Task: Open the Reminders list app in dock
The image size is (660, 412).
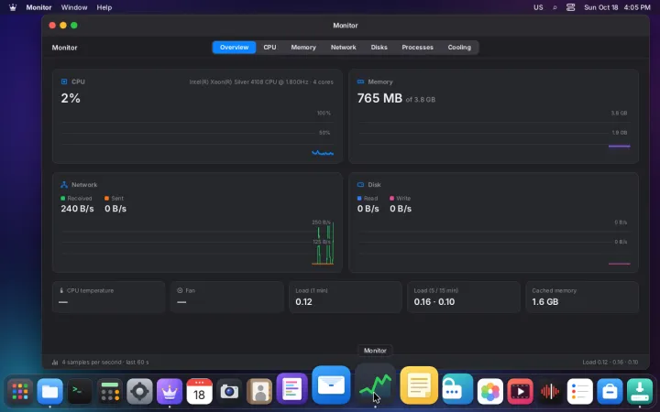Action: pyautogui.click(x=580, y=392)
